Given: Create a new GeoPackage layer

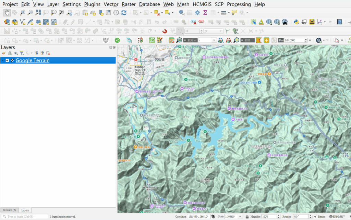Looking at the screenshot, I should click(15, 22).
